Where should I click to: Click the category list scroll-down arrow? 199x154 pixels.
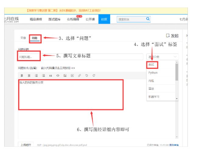tap(177, 99)
